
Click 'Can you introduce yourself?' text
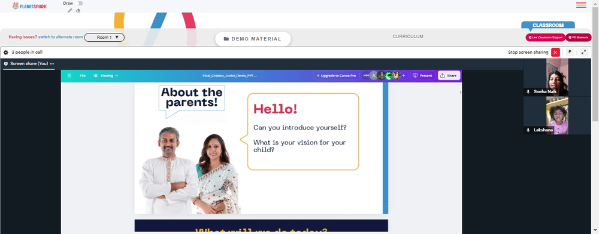300,128
